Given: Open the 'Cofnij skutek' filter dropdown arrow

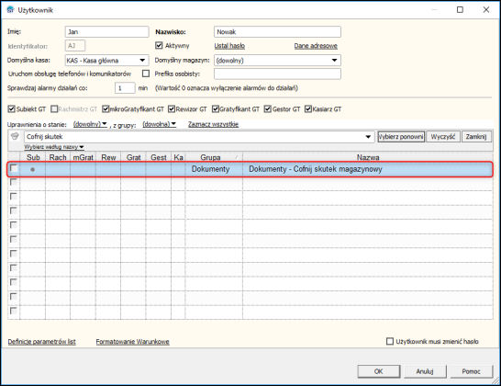Looking at the screenshot, I should point(368,137).
